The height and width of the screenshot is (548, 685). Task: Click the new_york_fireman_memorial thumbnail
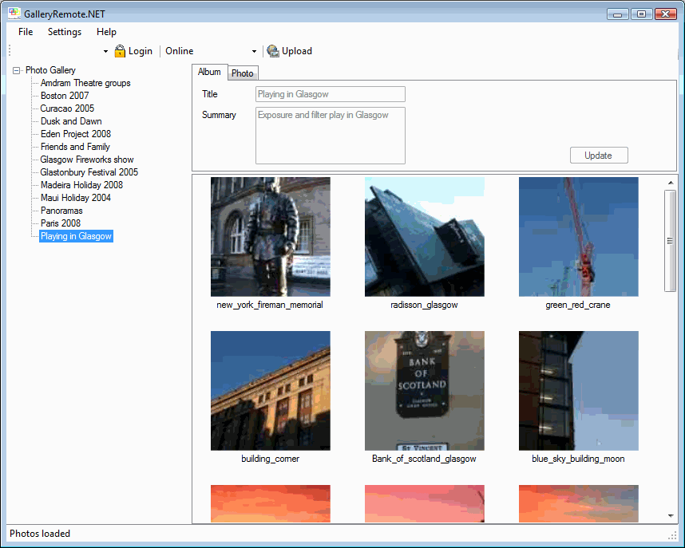pyautogui.click(x=270, y=237)
